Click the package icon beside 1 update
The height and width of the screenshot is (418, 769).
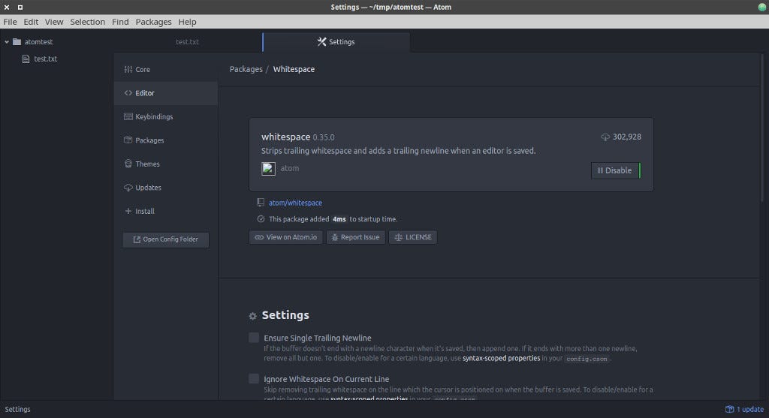pos(730,409)
